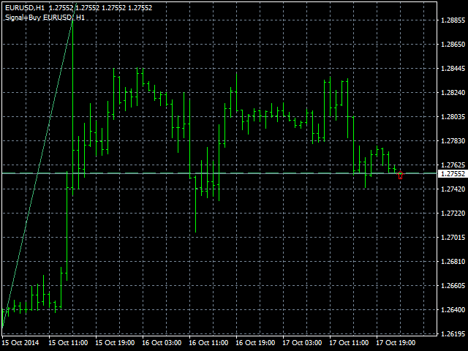Click the 17 Oct 03:00 time label

[302, 342]
